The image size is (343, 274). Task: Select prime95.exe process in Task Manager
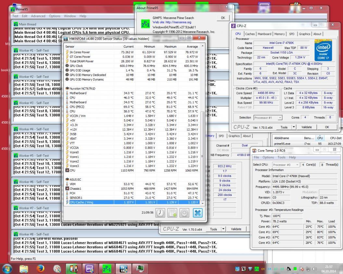[308, 144]
